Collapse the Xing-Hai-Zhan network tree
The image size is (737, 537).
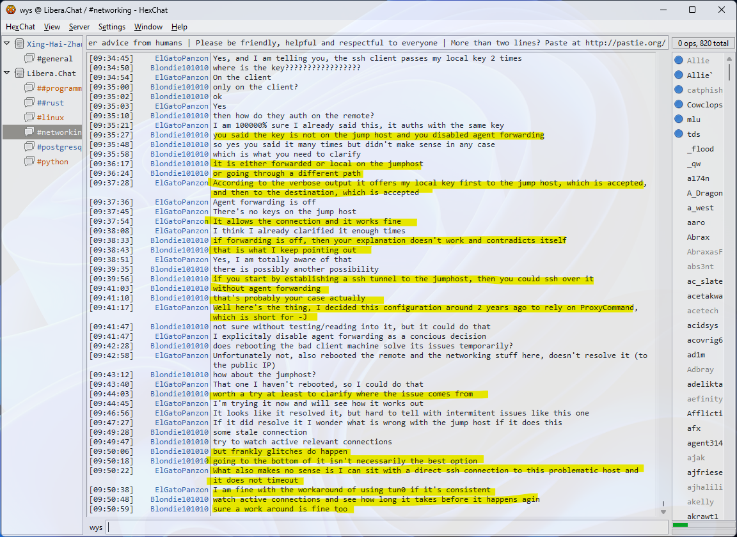point(7,44)
